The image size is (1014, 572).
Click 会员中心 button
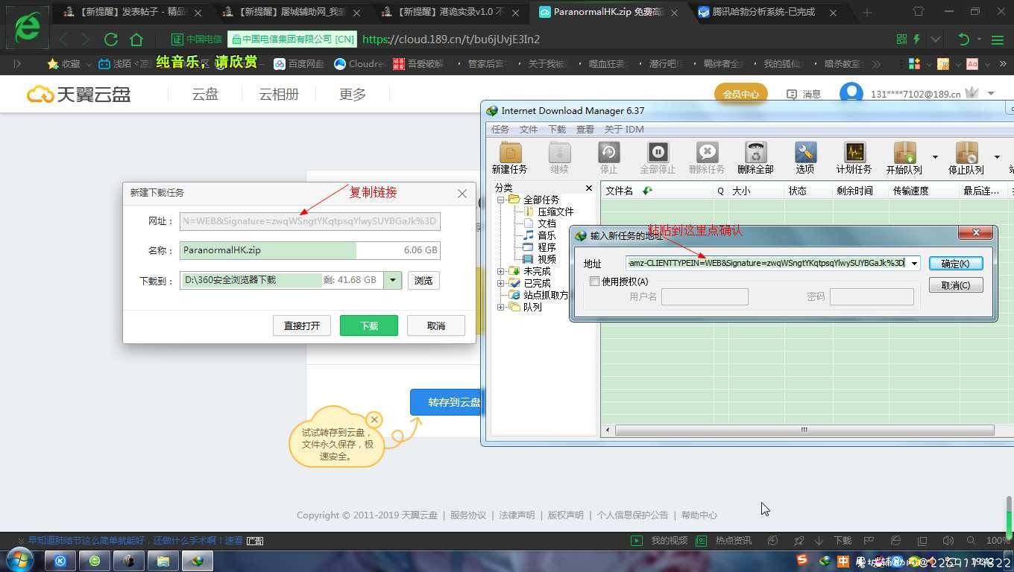click(741, 94)
